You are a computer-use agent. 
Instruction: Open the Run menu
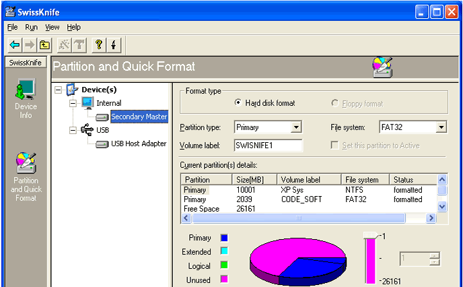pyautogui.click(x=32, y=27)
